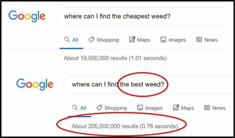Click the Shopping tag icon in the top search
235x138 pixels.
point(91,39)
